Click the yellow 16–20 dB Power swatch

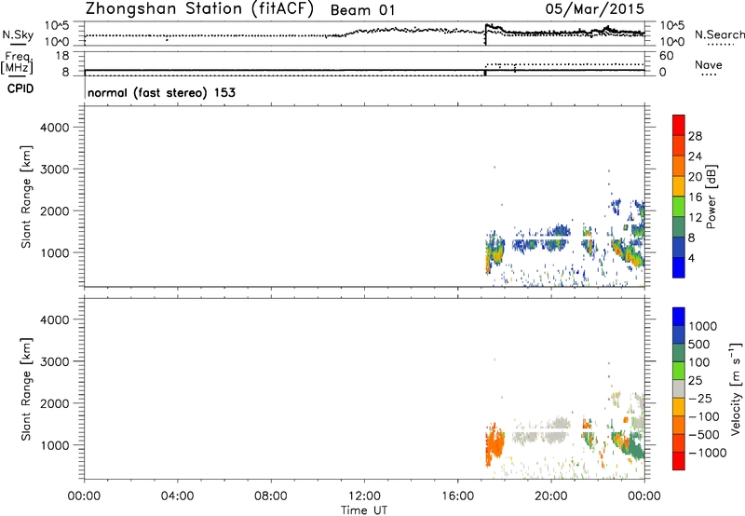tap(679, 186)
